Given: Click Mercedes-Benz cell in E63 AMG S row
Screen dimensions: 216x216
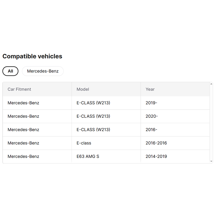Looking at the screenshot, I should pos(37,156).
